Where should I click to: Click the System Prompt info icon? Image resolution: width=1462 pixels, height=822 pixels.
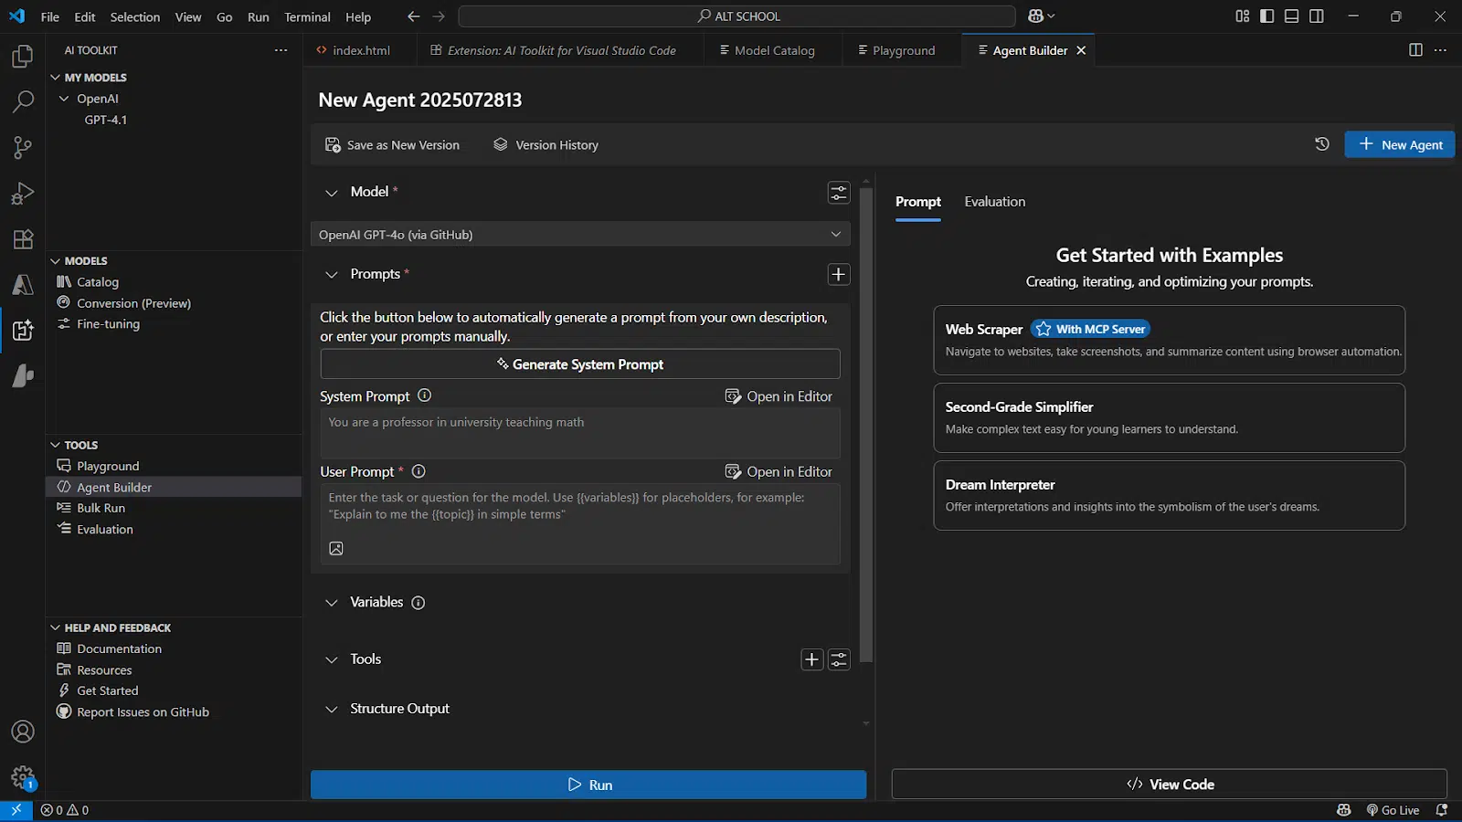424,395
